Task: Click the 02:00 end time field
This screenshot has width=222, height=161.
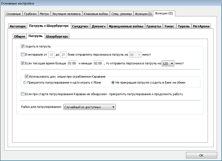Action: (x=98, y=63)
